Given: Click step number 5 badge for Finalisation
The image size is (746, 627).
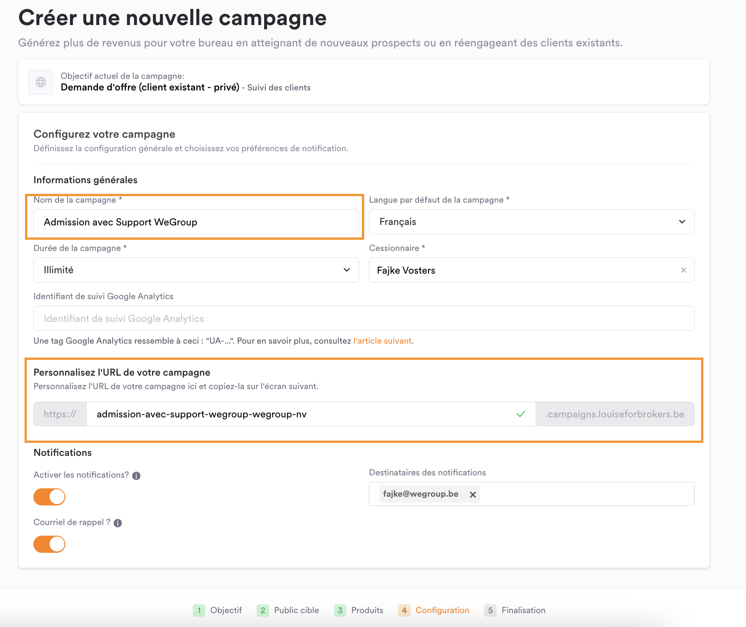Looking at the screenshot, I should [x=490, y=610].
